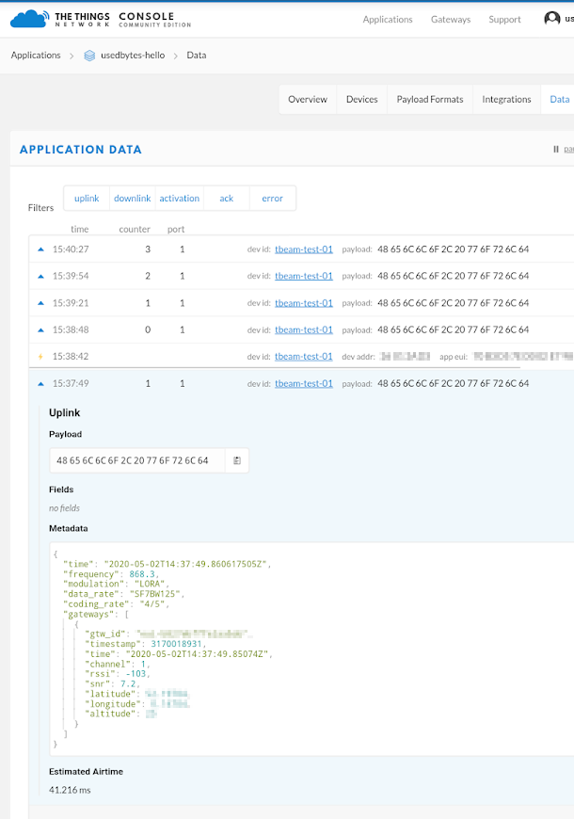Screen dimensions: 574x819
Task: Click the payload hex input field
Action: [x=137, y=460]
